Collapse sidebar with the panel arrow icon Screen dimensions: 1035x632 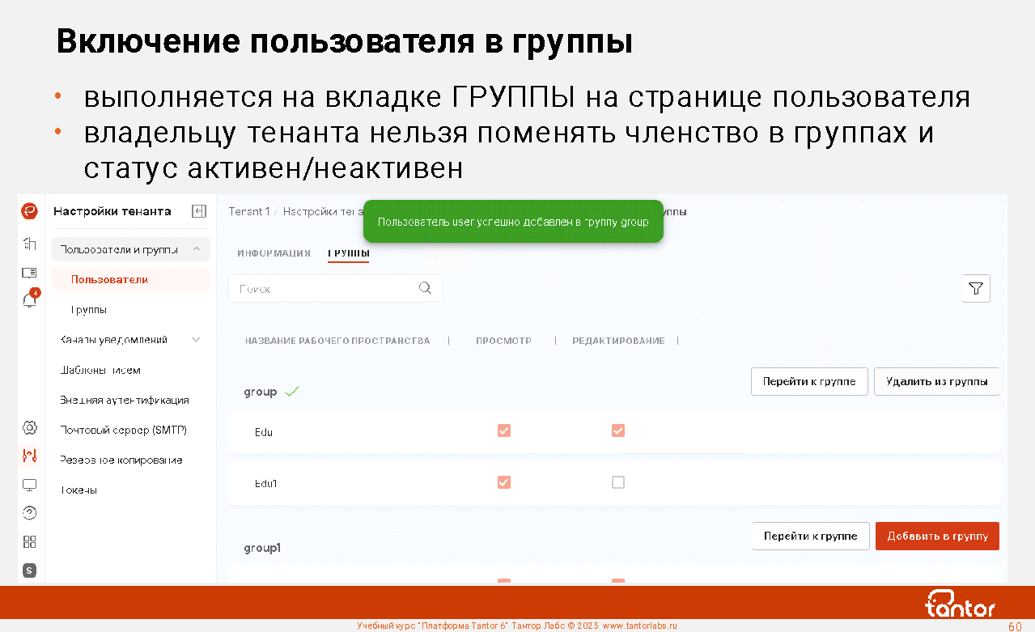pyautogui.click(x=198, y=211)
